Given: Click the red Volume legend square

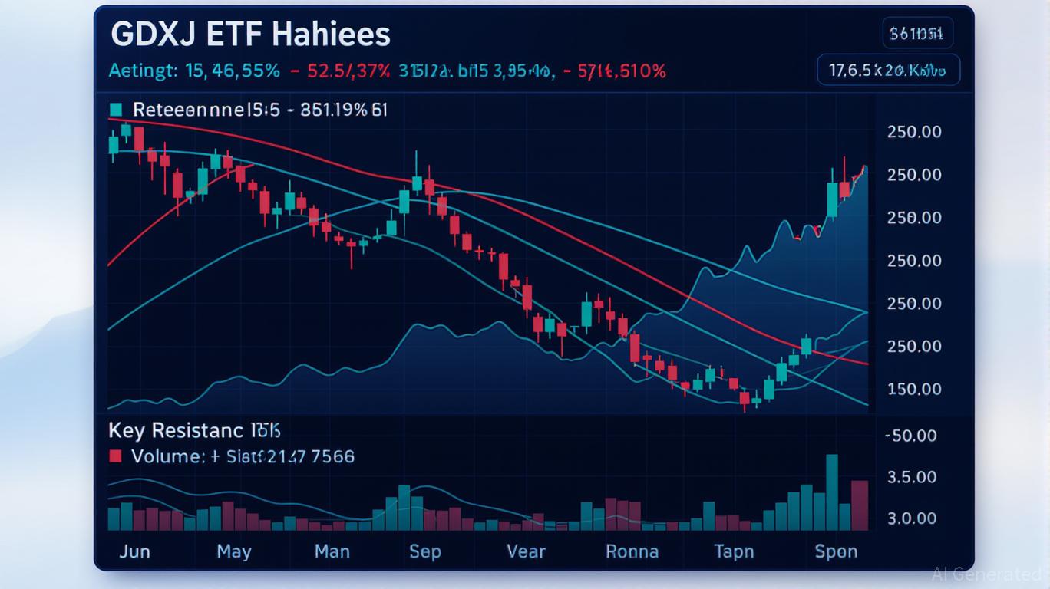Looking at the screenshot, I should (116, 456).
